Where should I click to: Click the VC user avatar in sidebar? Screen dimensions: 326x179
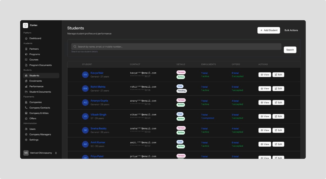click(26, 153)
